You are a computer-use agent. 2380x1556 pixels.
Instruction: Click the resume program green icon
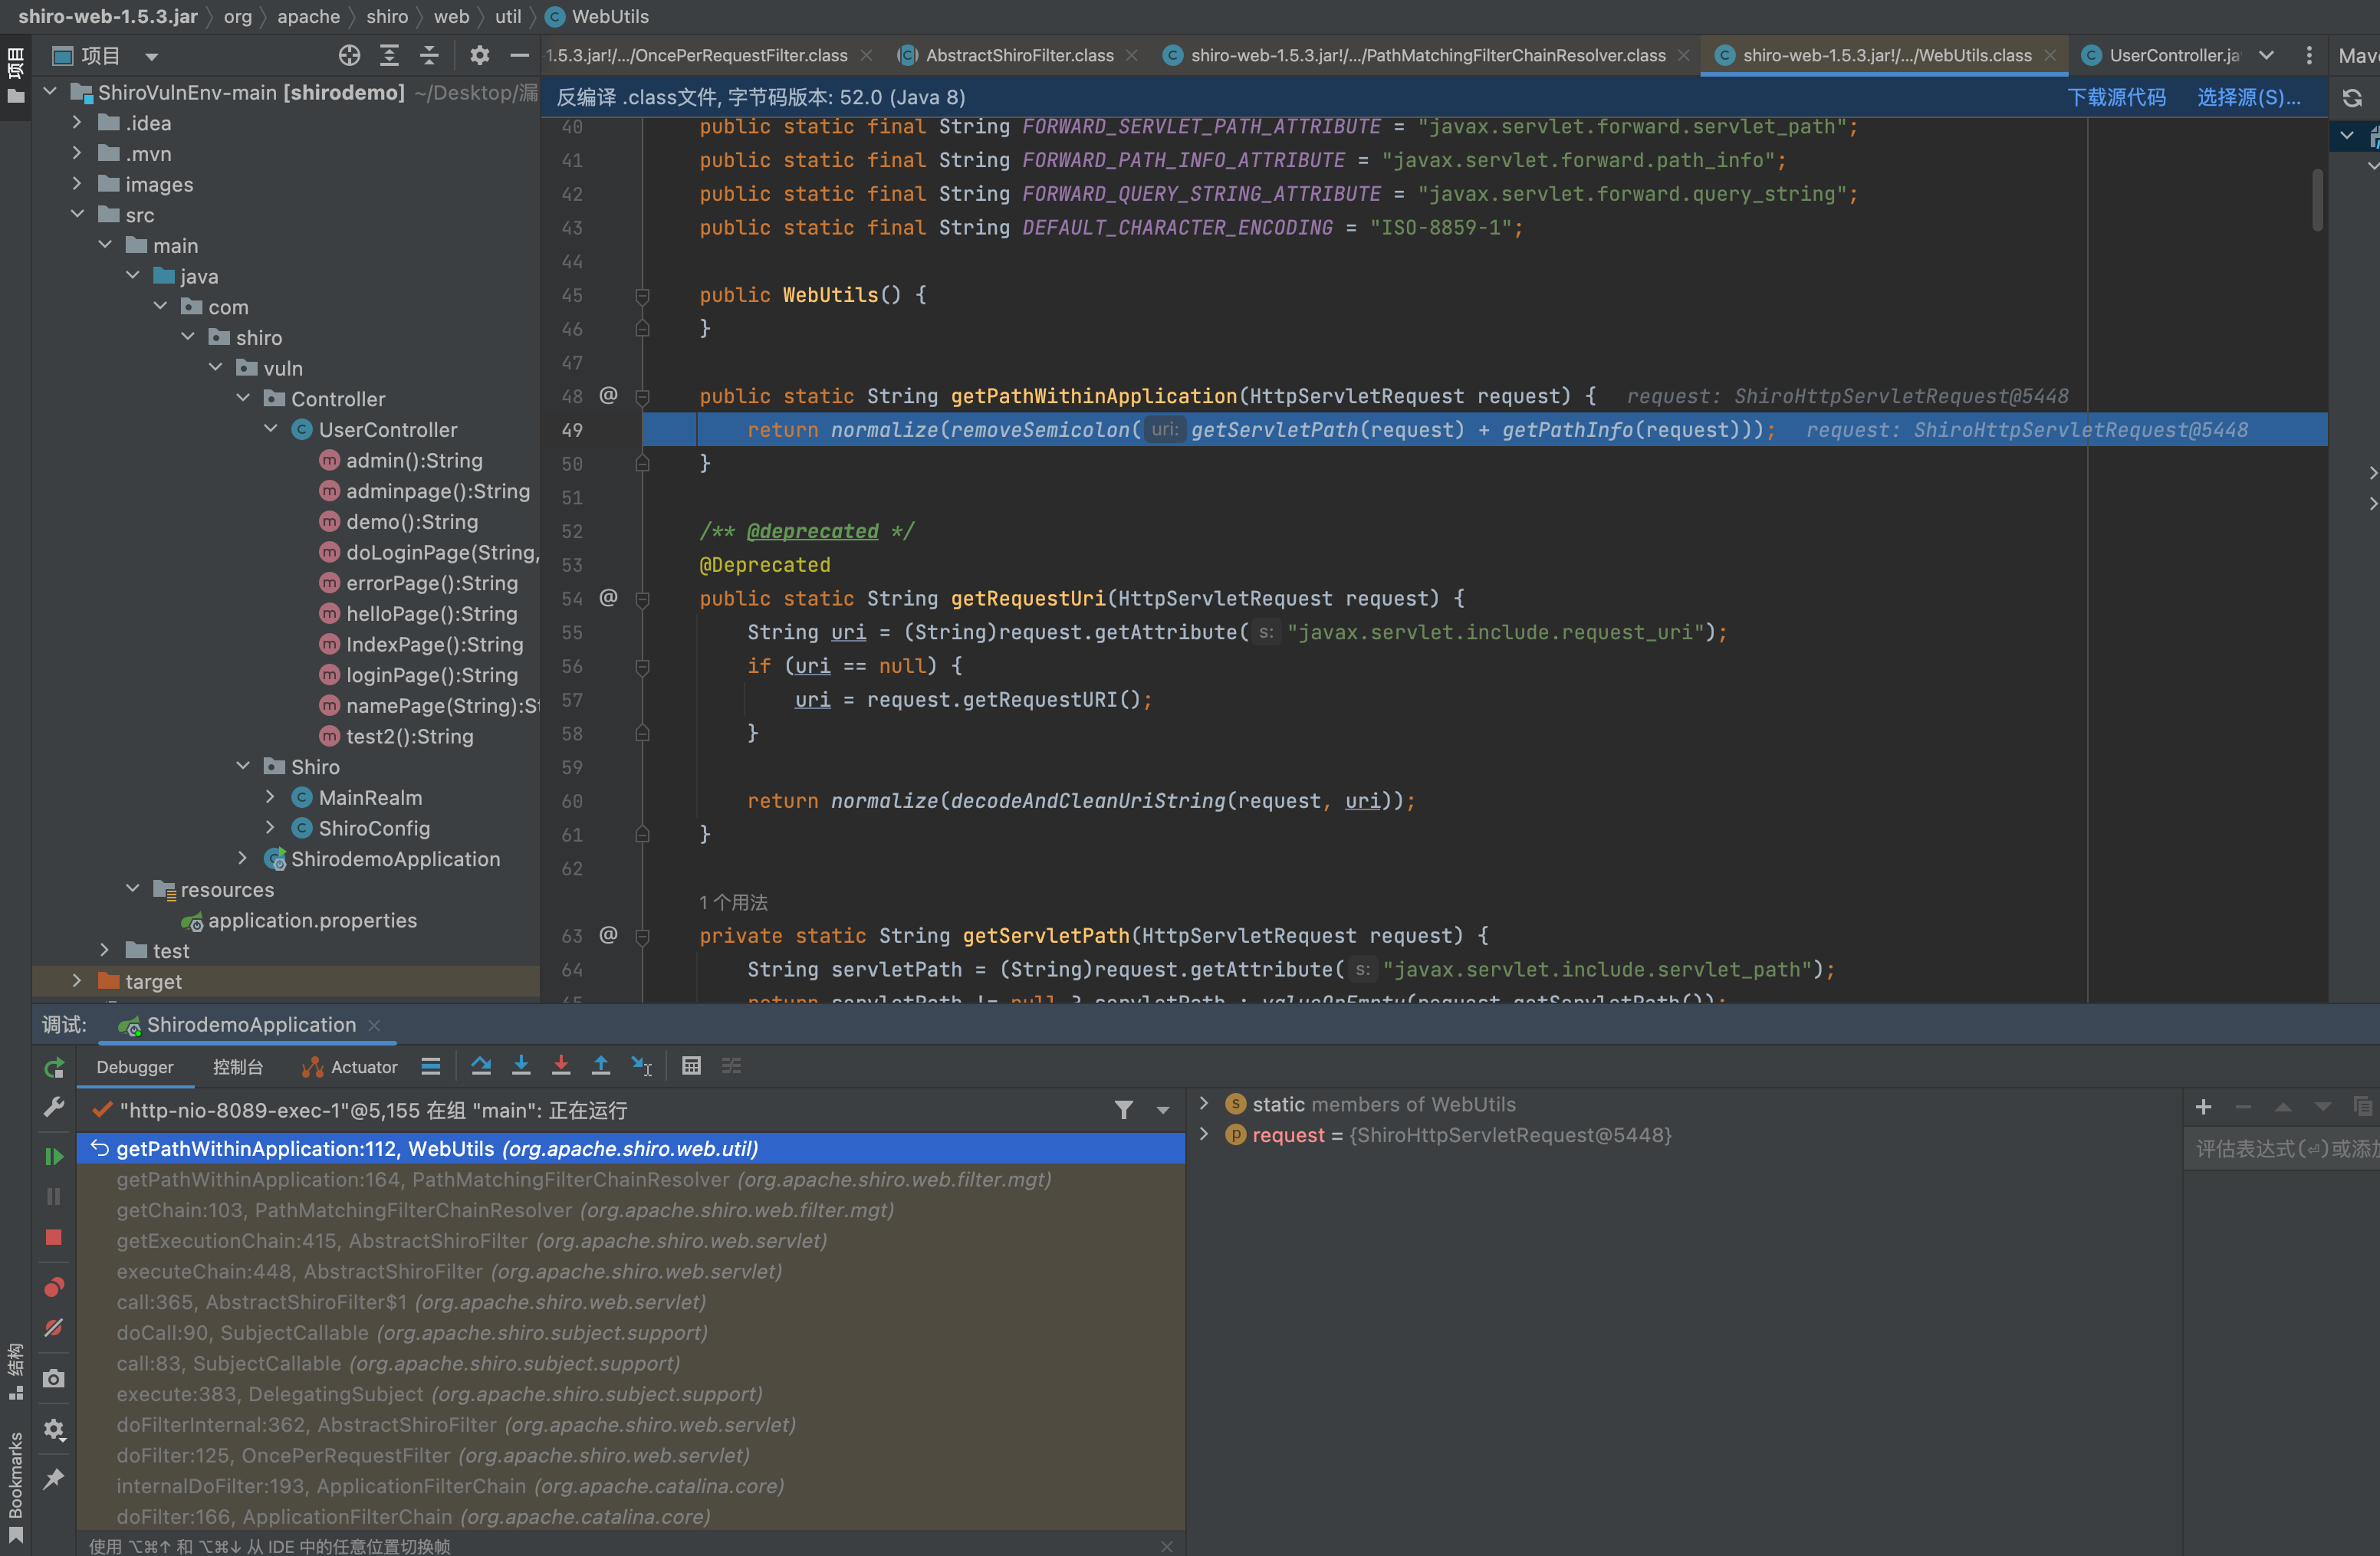(54, 1156)
